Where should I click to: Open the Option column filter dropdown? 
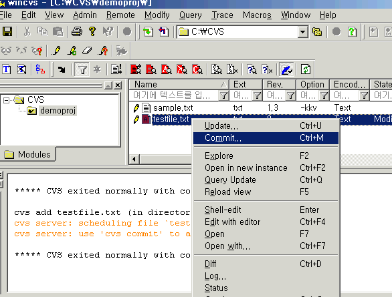pyautogui.click(x=324, y=95)
